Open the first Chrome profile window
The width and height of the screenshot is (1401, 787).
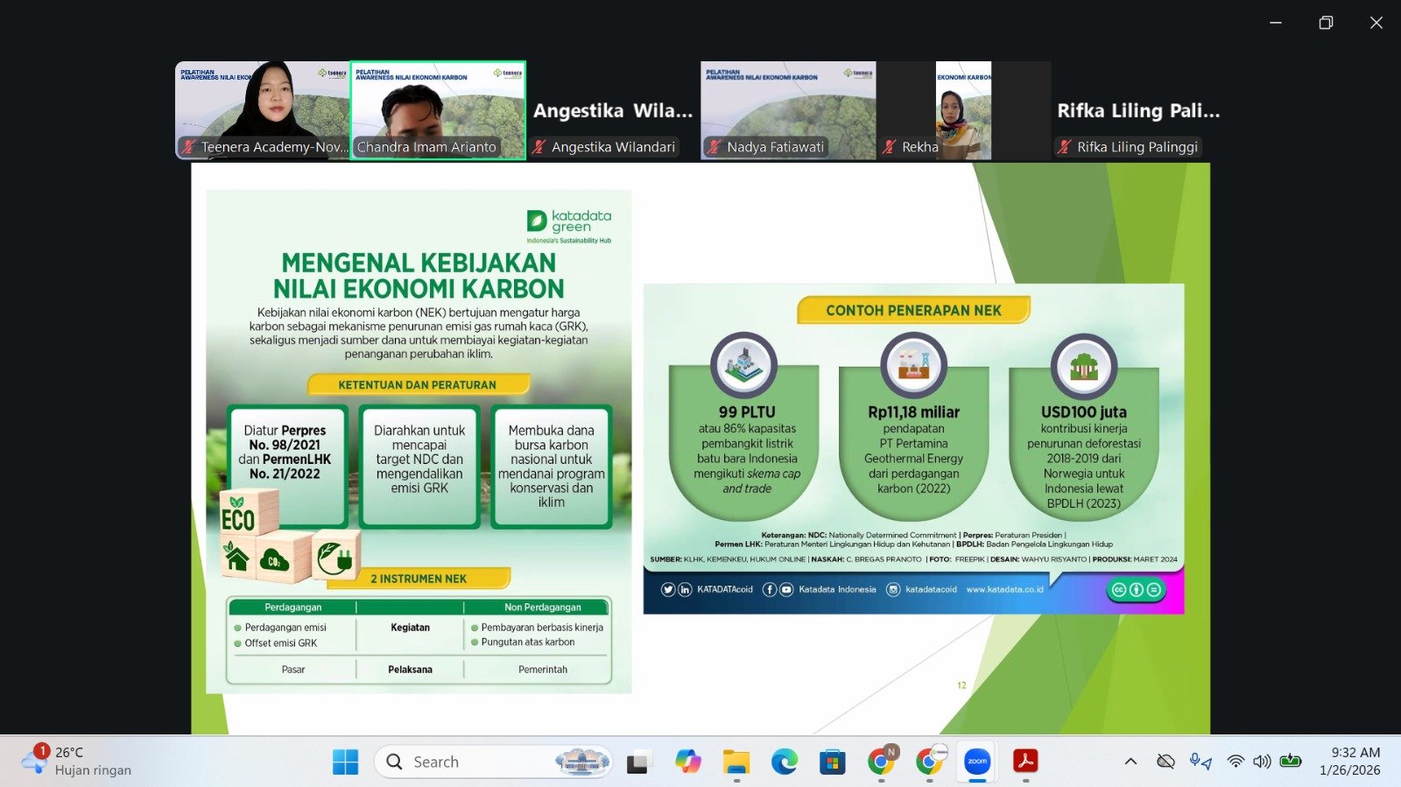[880, 762]
